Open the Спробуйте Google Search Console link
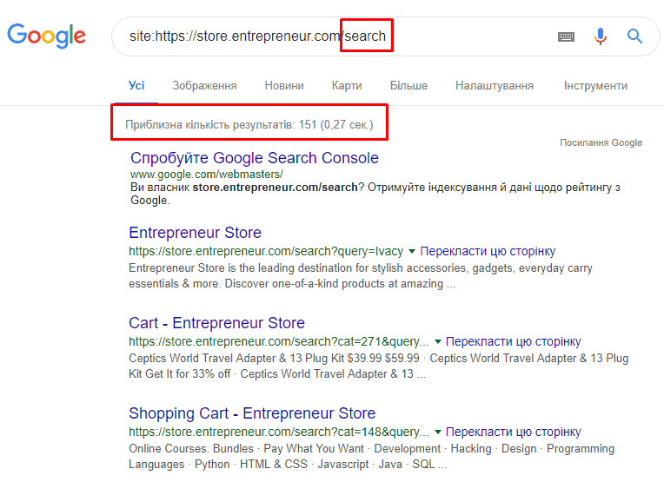The height and width of the screenshot is (482, 664). coord(255,158)
